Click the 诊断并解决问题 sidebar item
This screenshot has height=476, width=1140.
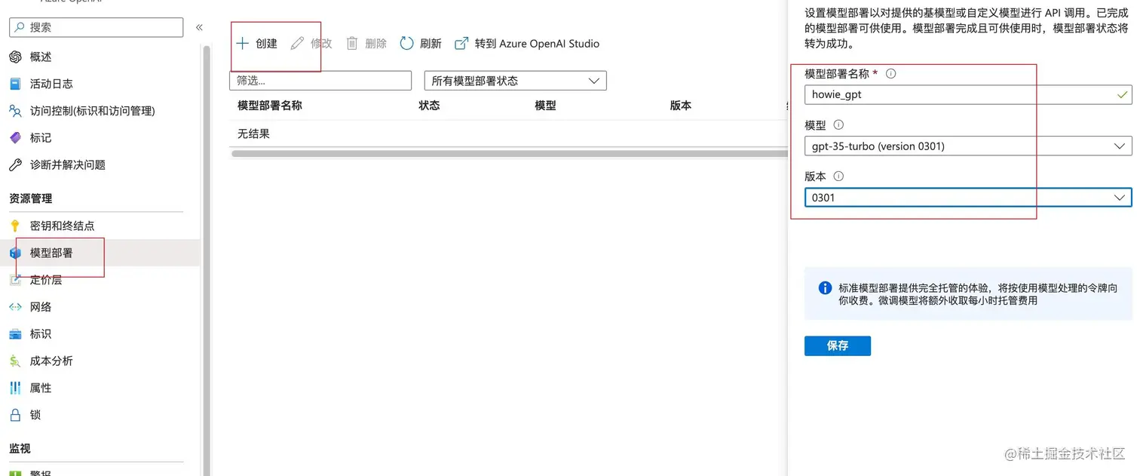click(x=68, y=164)
